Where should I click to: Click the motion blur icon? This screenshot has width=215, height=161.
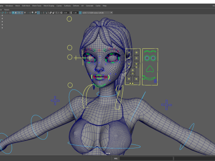coord(35,13)
